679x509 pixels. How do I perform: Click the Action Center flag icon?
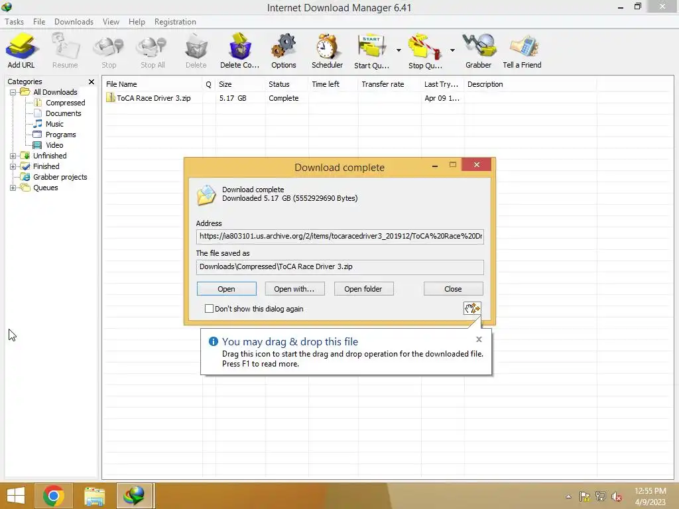click(x=584, y=496)
